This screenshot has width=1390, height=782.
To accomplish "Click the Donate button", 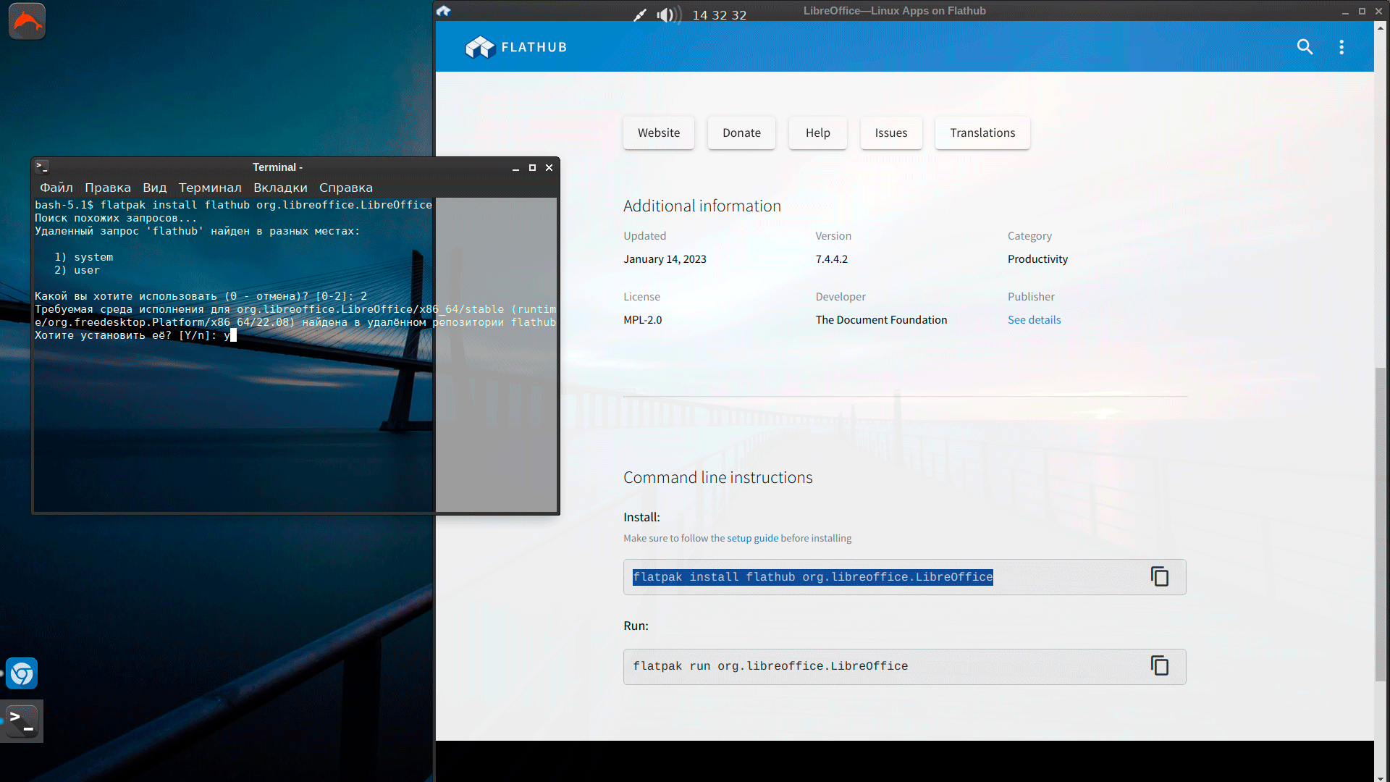I will (741, 133).
